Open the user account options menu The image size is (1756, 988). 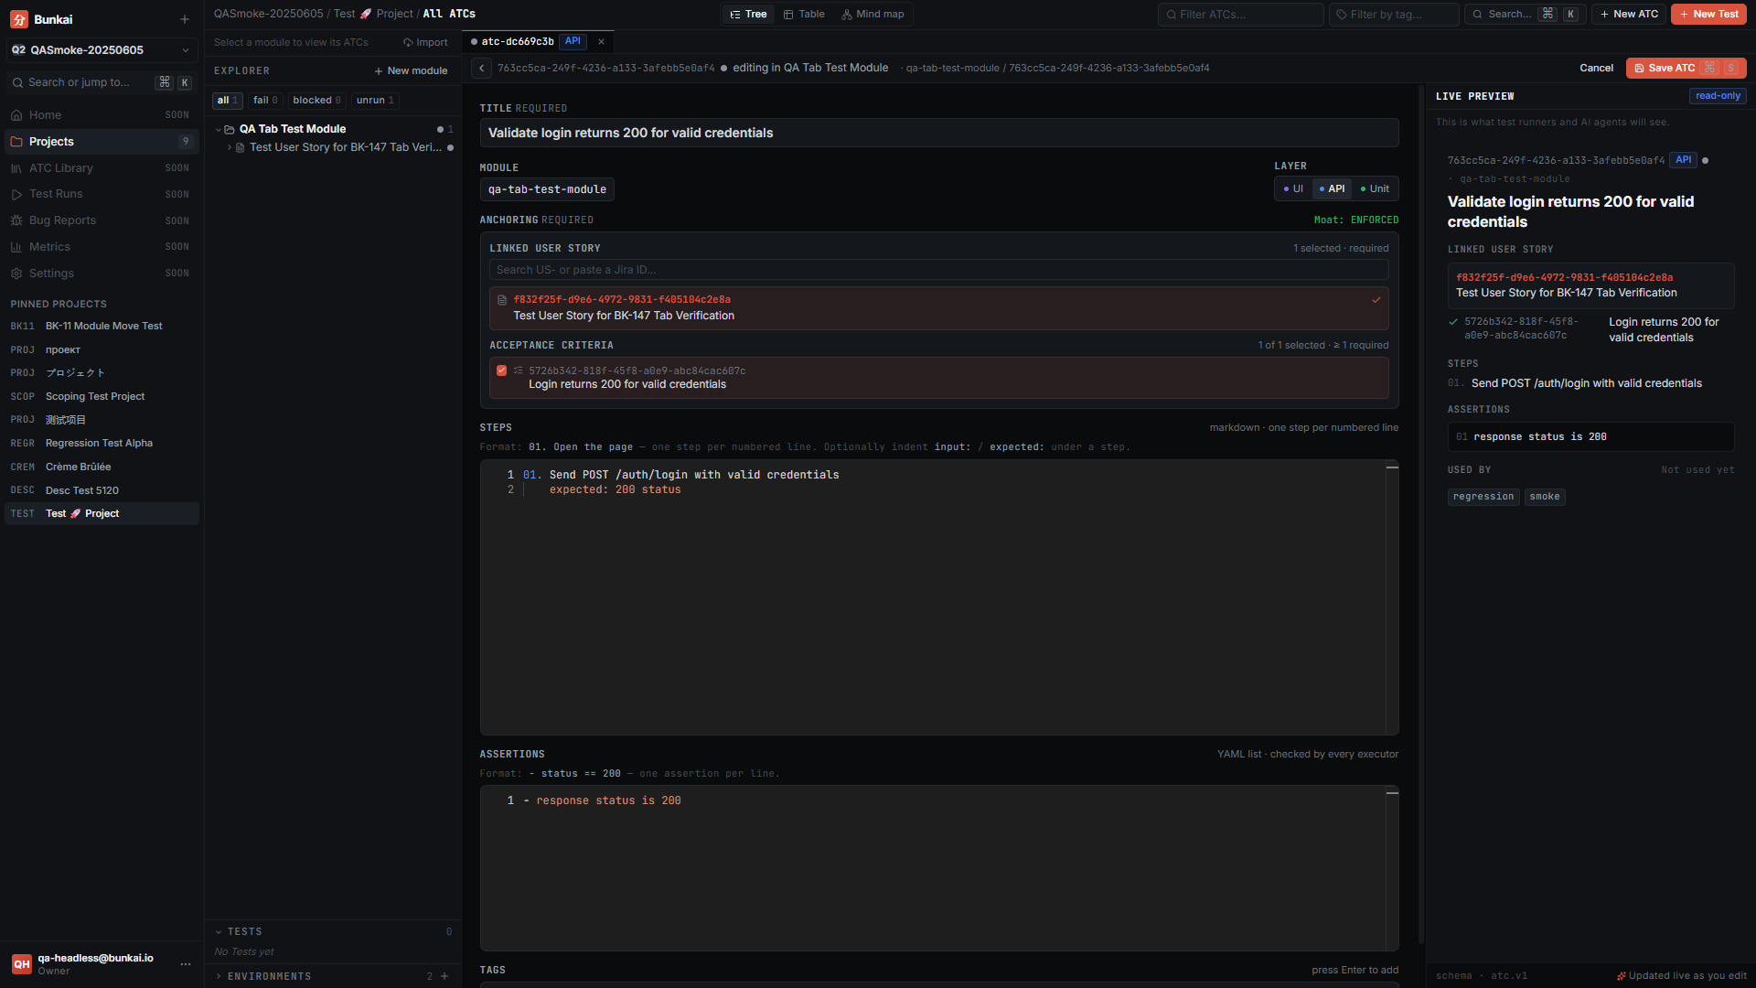tap(186, 964)
